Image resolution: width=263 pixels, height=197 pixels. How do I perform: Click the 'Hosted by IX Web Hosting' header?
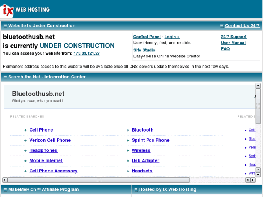click(168, 189)
